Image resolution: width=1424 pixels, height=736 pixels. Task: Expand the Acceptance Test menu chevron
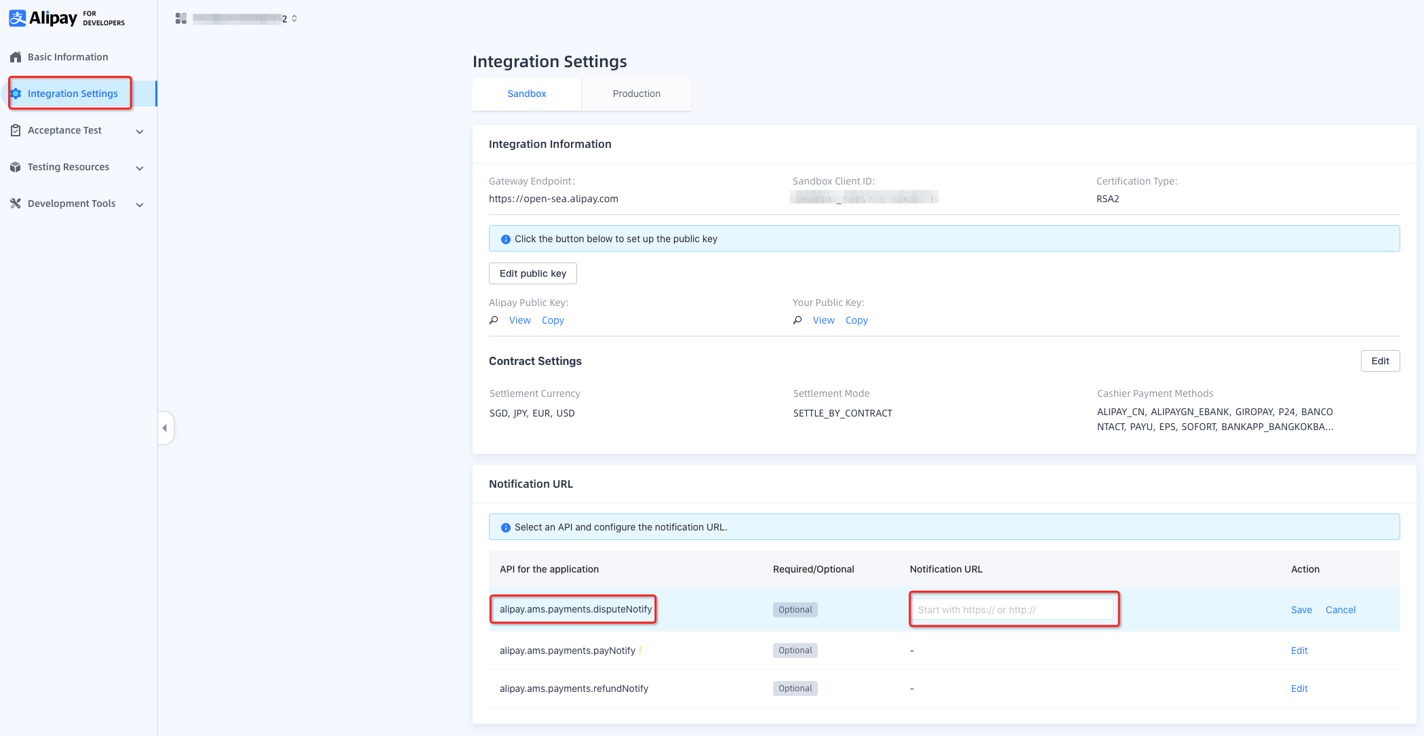tap(140, 132)
